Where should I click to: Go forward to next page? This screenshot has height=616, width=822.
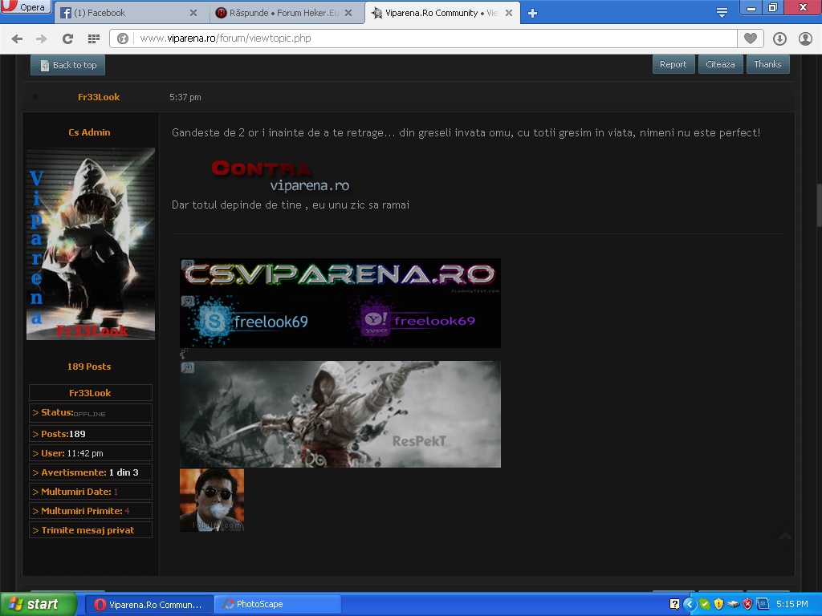42,38
